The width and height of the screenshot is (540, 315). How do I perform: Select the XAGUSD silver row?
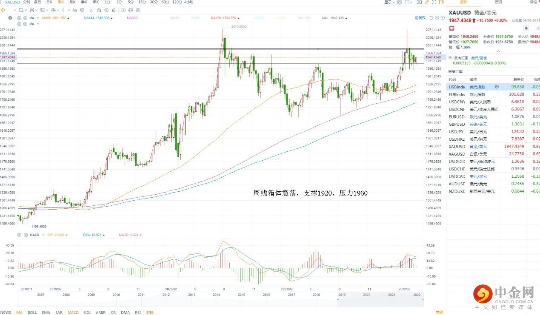click(493, 154)
